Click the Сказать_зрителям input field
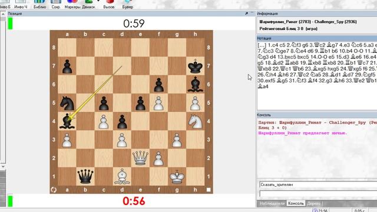This screenshot has width=377, height=212. tap(318, 184)
